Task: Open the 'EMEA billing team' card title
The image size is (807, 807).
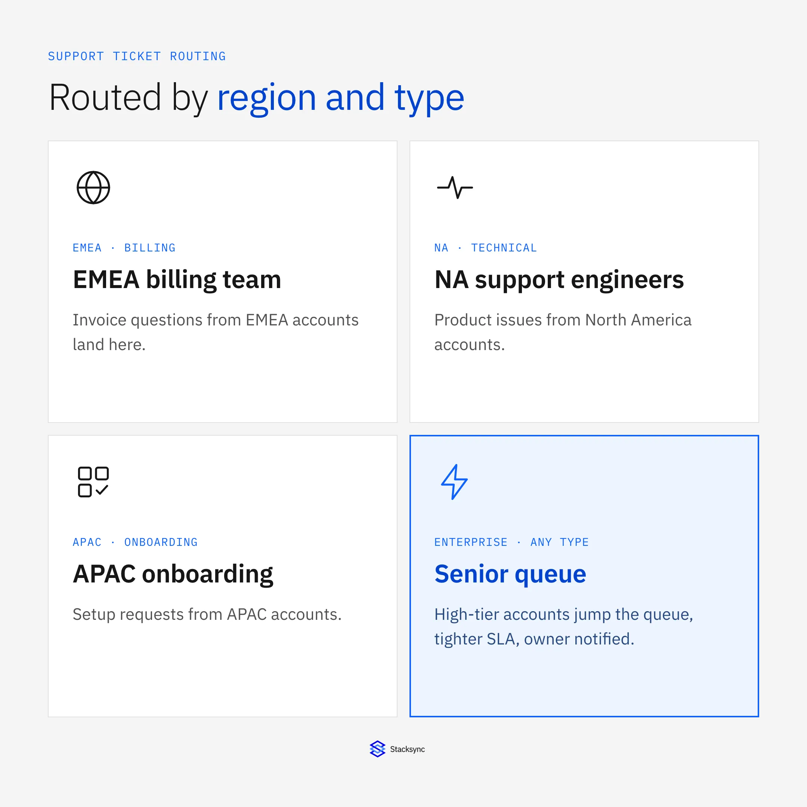Action: click(x=177, y=280)
